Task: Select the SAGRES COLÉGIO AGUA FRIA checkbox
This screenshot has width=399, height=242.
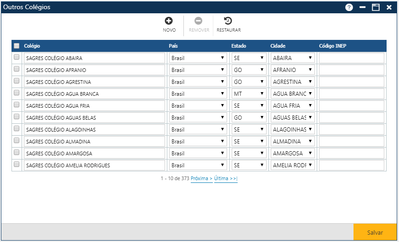Action: 17,105
